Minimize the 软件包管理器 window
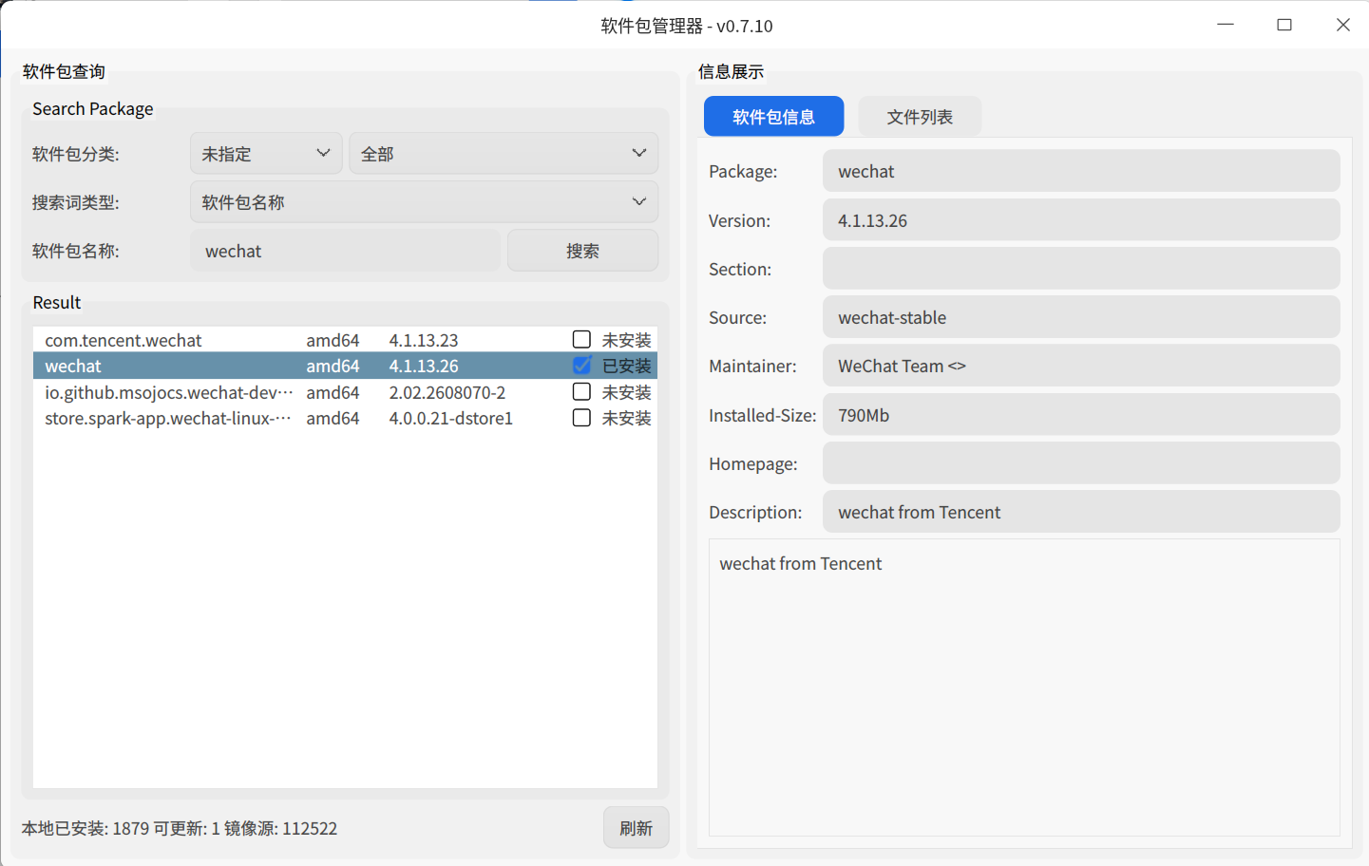1369x866 pixels. pyautogui.click(x=1226, y=25)
